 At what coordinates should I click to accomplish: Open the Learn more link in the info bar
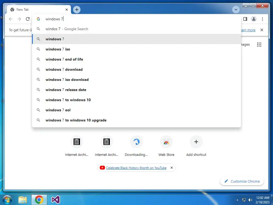tap(248, 30)
